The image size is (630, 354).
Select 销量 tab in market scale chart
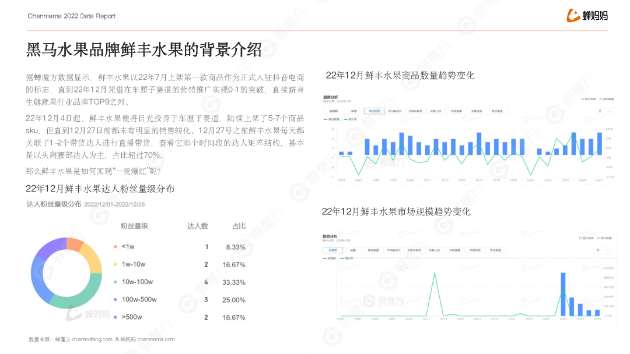click(353, 250)
